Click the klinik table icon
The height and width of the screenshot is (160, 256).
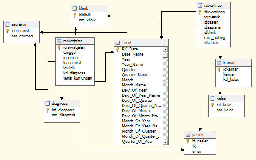pyautogui.click(x=75, y=9)
